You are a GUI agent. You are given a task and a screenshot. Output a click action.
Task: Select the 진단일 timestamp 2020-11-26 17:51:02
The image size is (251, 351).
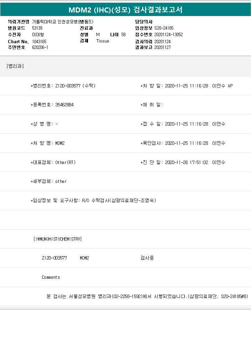[x=187, y=162]
